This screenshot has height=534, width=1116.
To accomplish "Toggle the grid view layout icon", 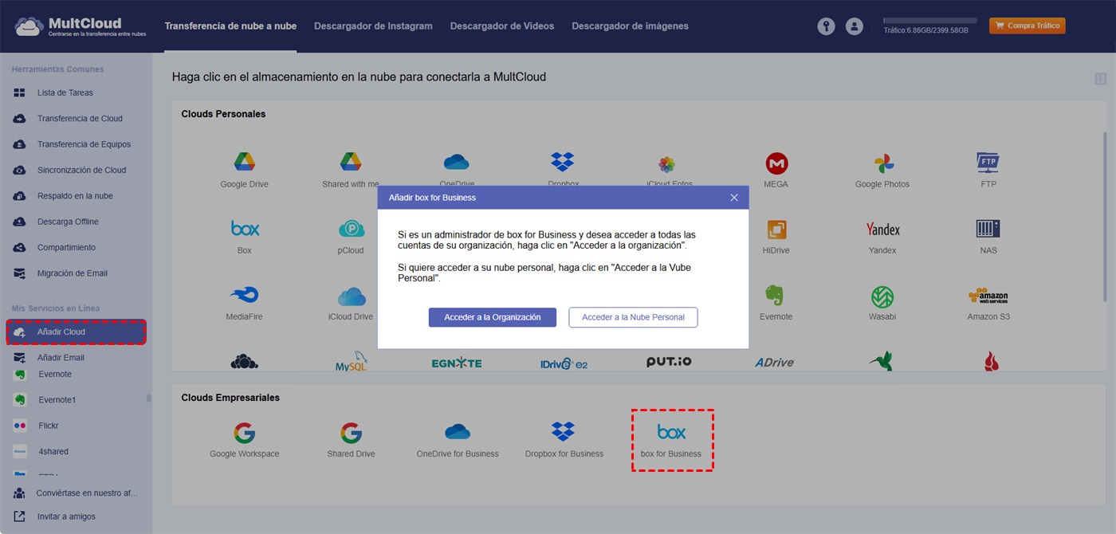I will coord(1100,79).
